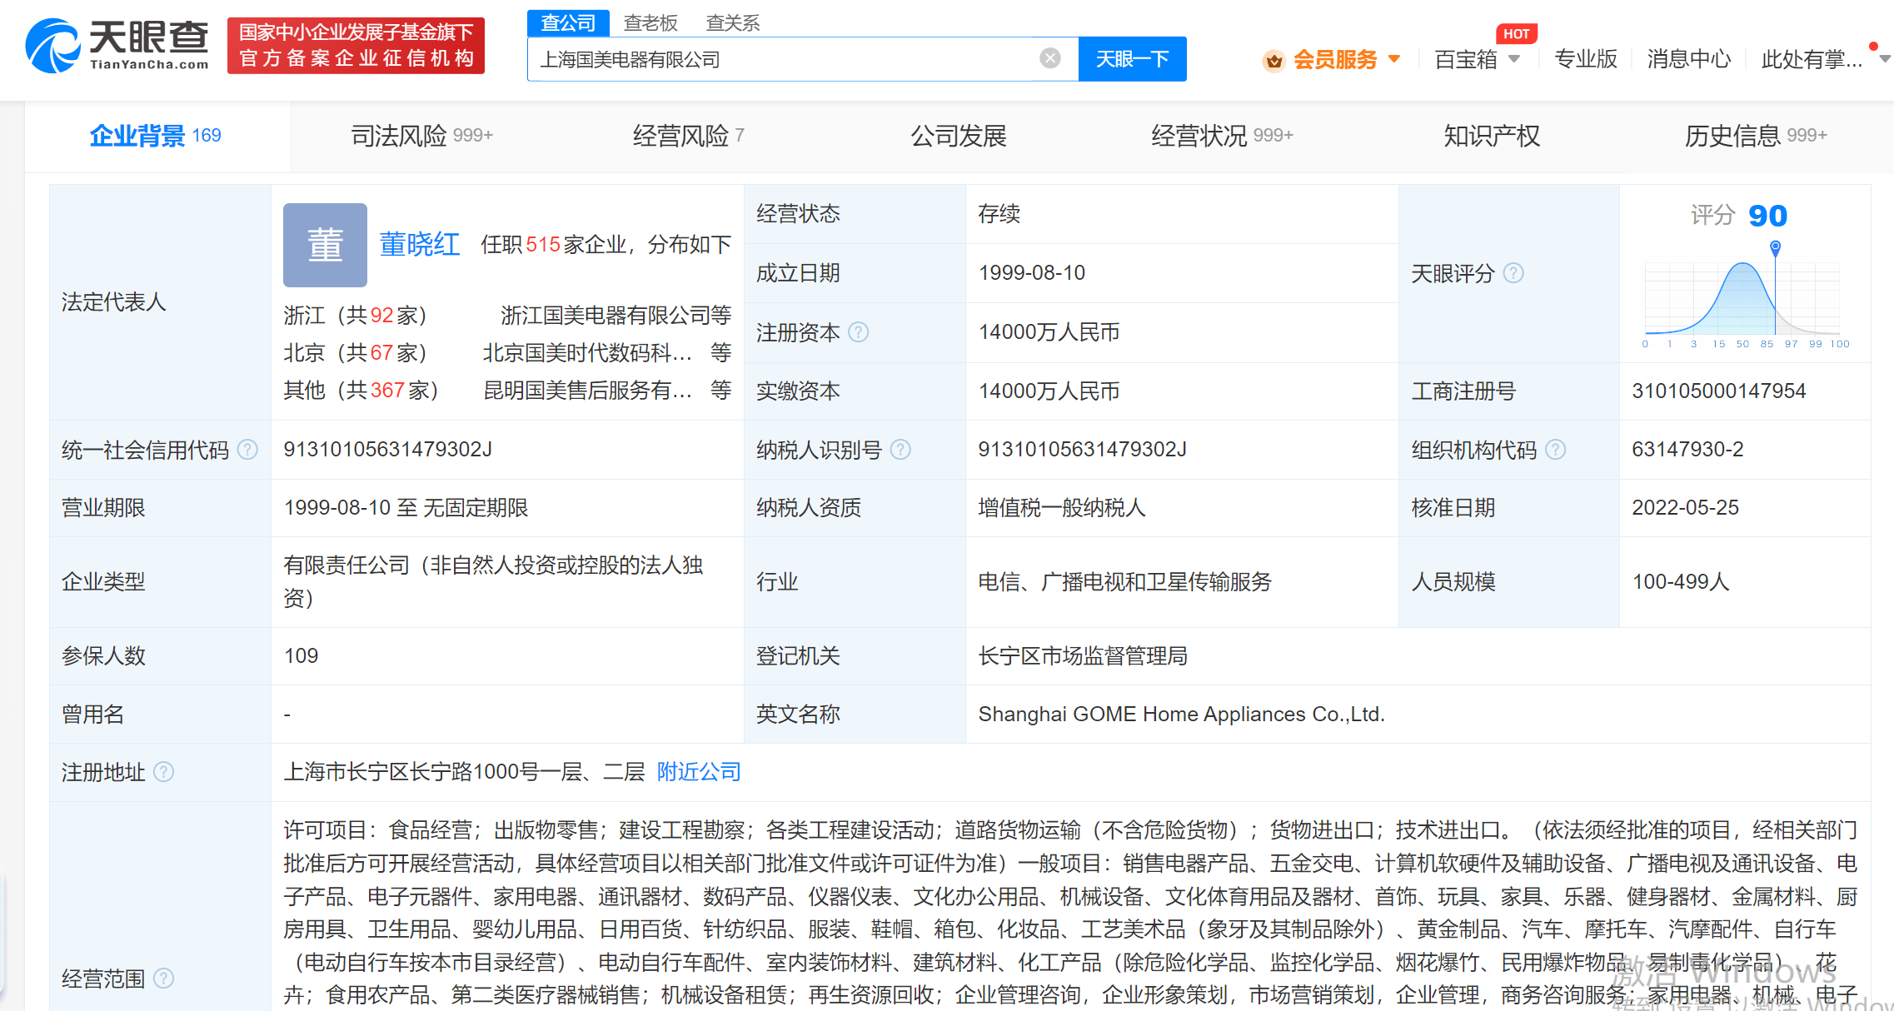Switch to the 历史信息 tab
1894x1011 pixels.
point(1756,136)
